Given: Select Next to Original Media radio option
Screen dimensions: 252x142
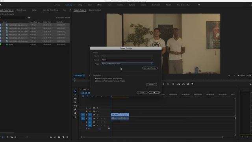Looking at the screenshot, I should coord(96,78).
